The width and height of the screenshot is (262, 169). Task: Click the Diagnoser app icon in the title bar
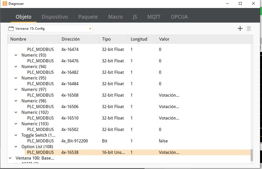[x=5, y=3]
